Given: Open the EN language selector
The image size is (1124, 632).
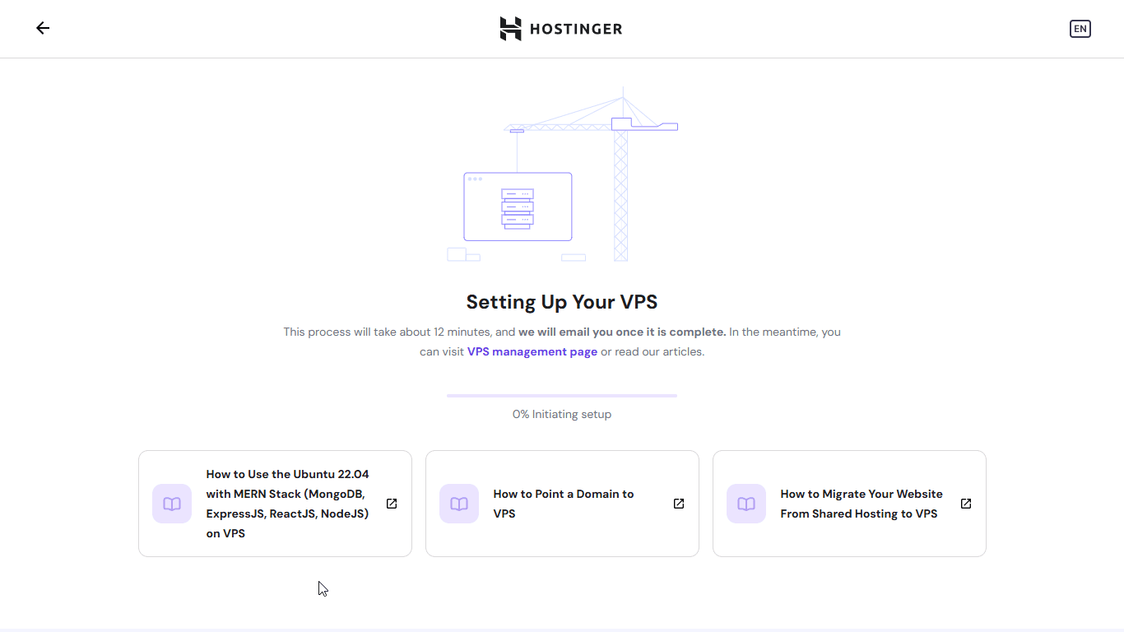Looking at the screenshot, I should (x=1080, y=28).
